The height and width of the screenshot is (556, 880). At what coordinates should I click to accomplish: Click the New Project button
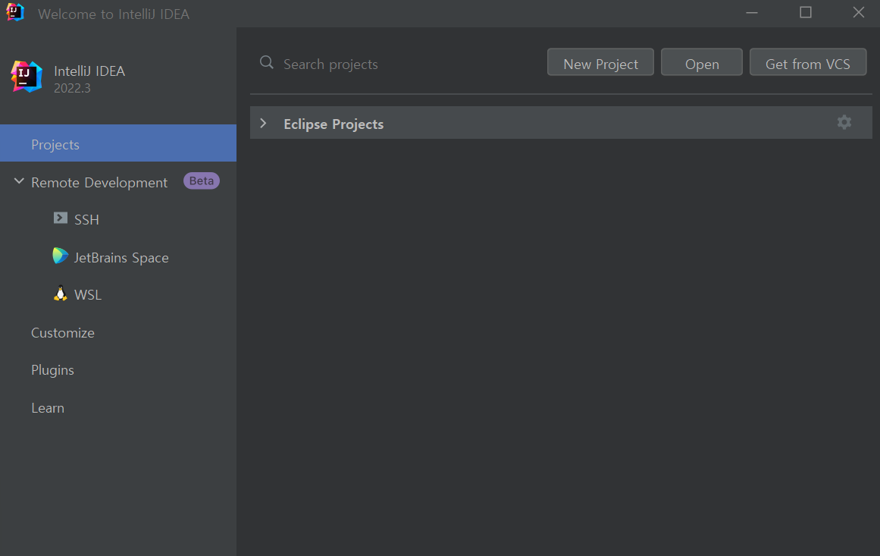[600, 62]
